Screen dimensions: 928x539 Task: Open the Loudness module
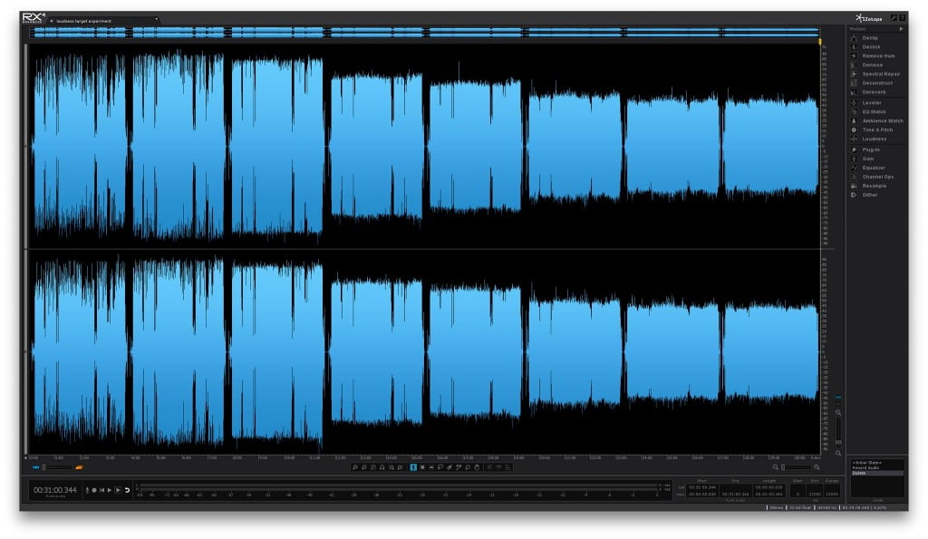(x=874, y=139)
